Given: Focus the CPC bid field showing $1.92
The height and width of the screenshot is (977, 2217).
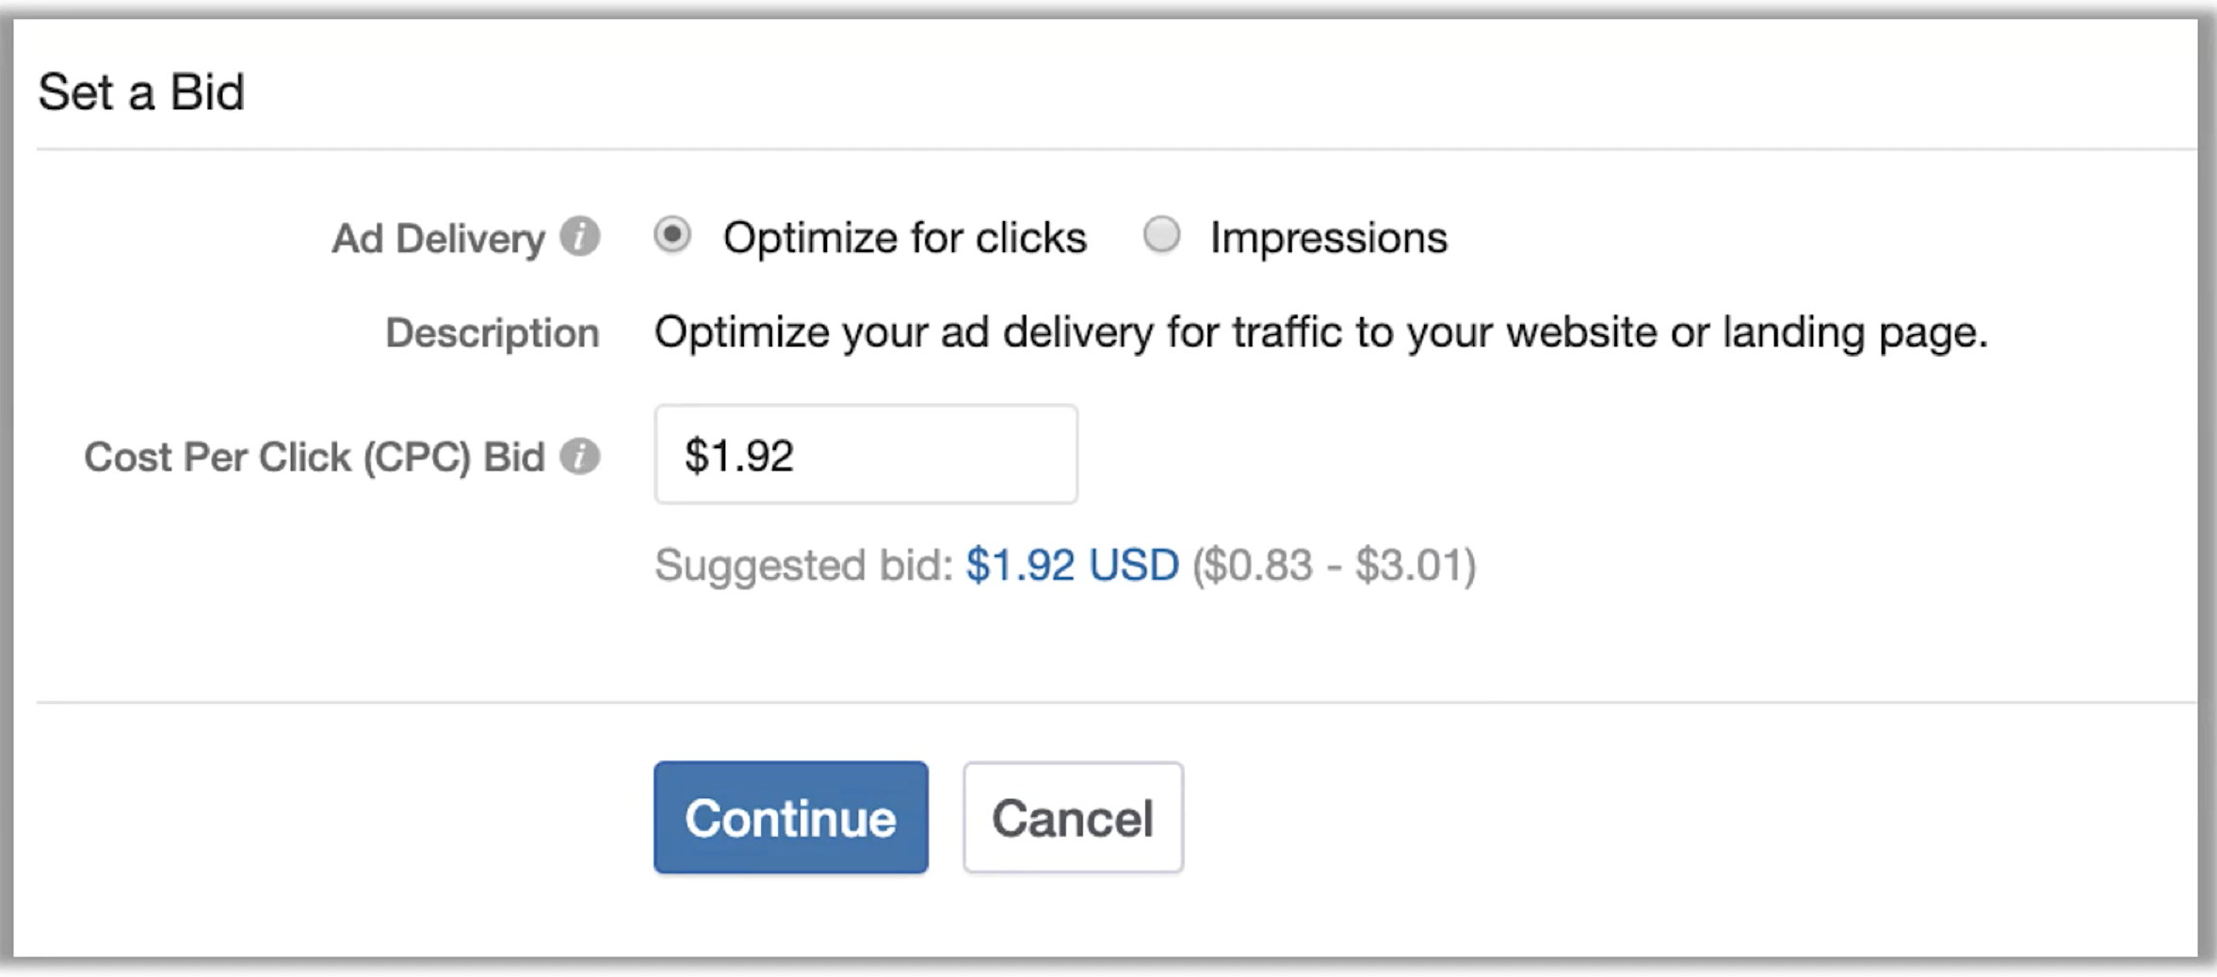Looking at the screenshot, I should point(866,455).
